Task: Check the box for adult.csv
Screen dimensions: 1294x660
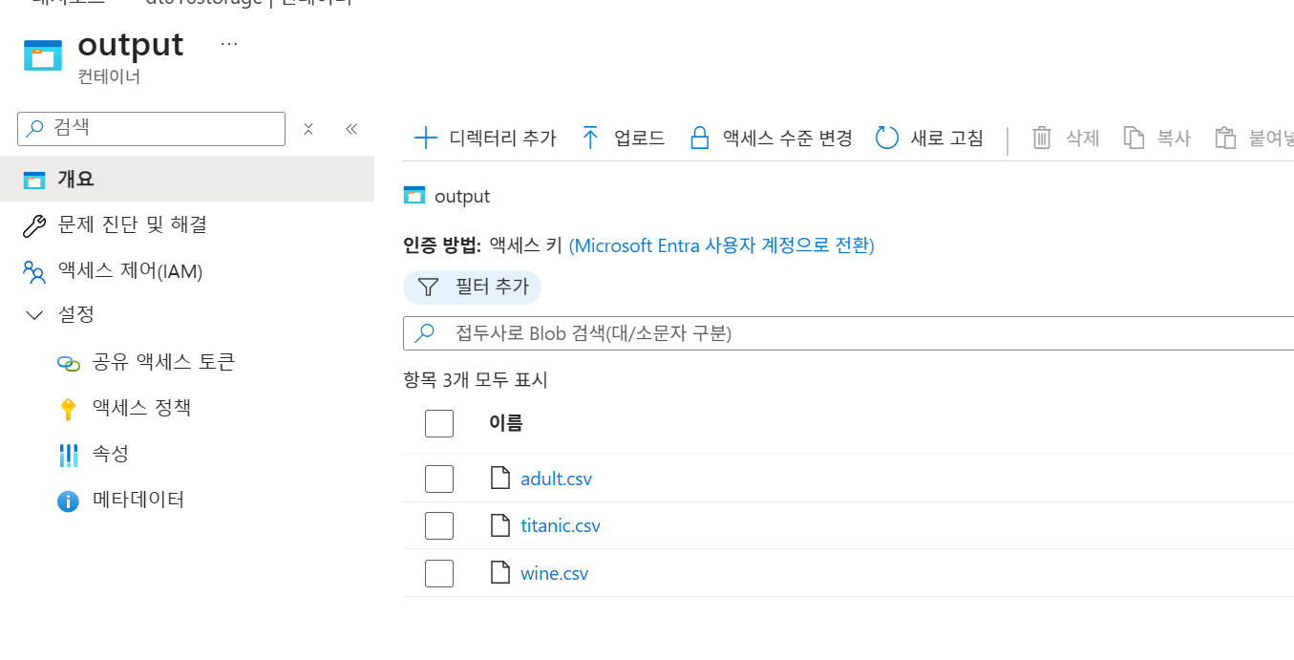Action: click(x=439, y=479)
